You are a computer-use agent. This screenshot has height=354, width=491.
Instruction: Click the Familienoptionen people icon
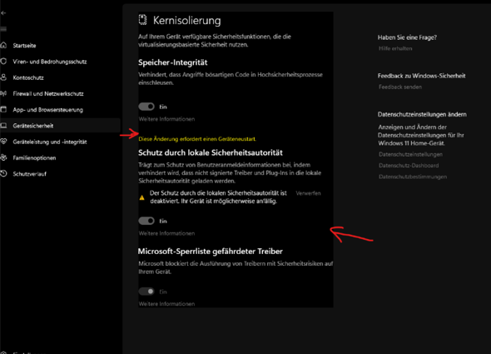point(3,157)
